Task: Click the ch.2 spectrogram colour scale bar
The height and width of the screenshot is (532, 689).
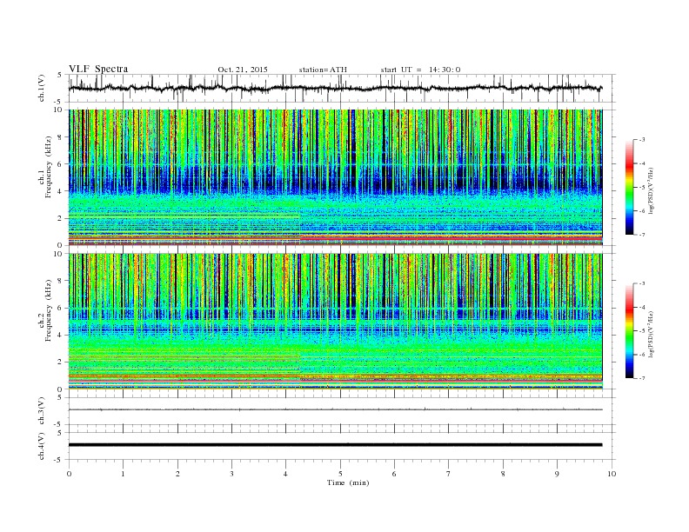Action: click(x=629, y=330)
